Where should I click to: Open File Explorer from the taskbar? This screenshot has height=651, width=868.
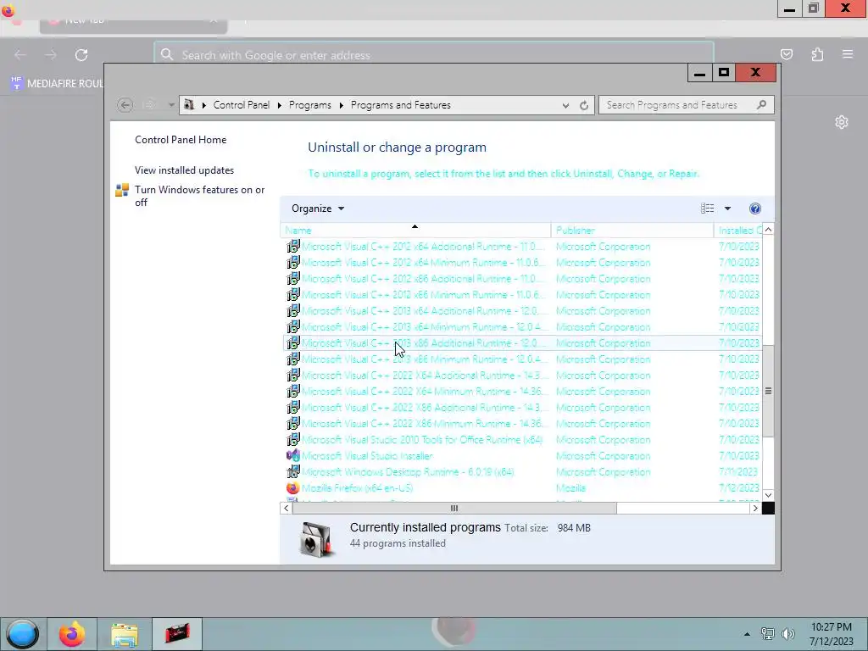(125, 634)
